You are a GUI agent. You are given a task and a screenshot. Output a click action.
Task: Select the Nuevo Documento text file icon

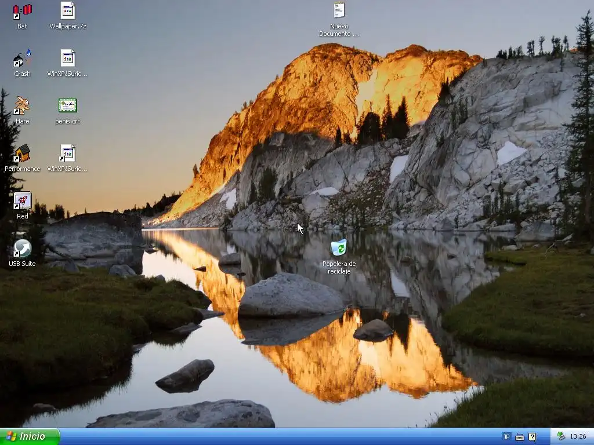pyautogui.click(x=339, y=10)
